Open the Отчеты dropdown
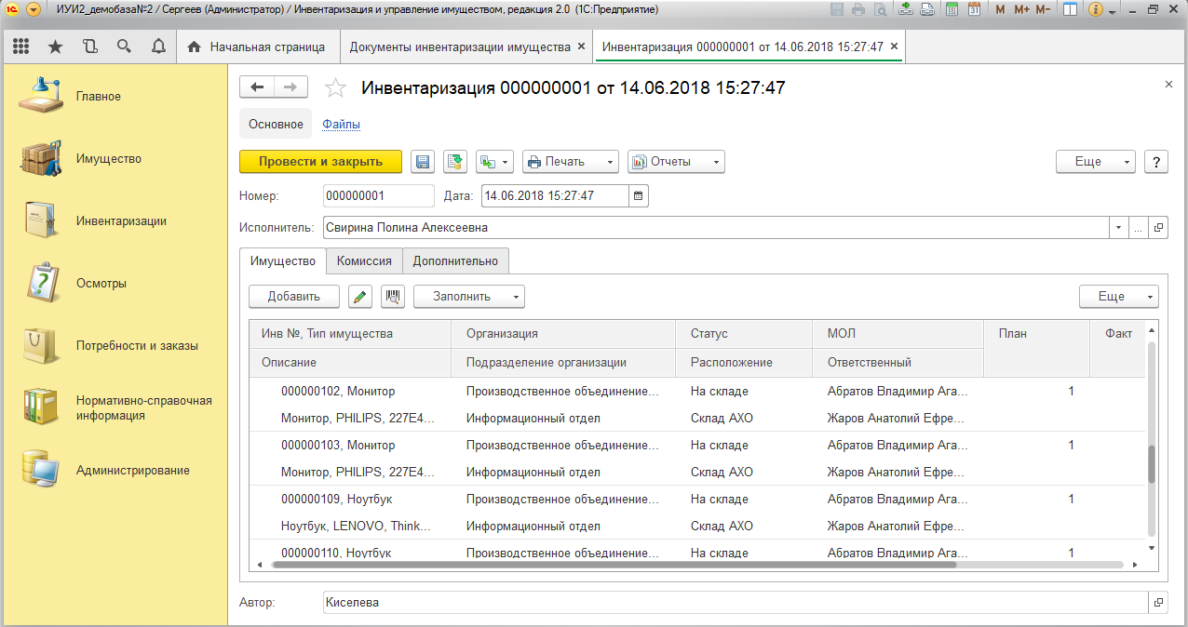Viewport: 1188px width, 627px height. click(x=676, y=162)
